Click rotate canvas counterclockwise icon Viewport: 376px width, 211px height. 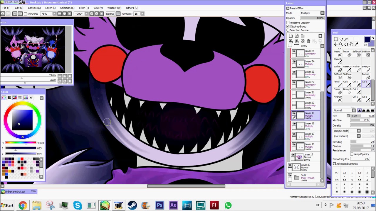click(x=91, y=14)
